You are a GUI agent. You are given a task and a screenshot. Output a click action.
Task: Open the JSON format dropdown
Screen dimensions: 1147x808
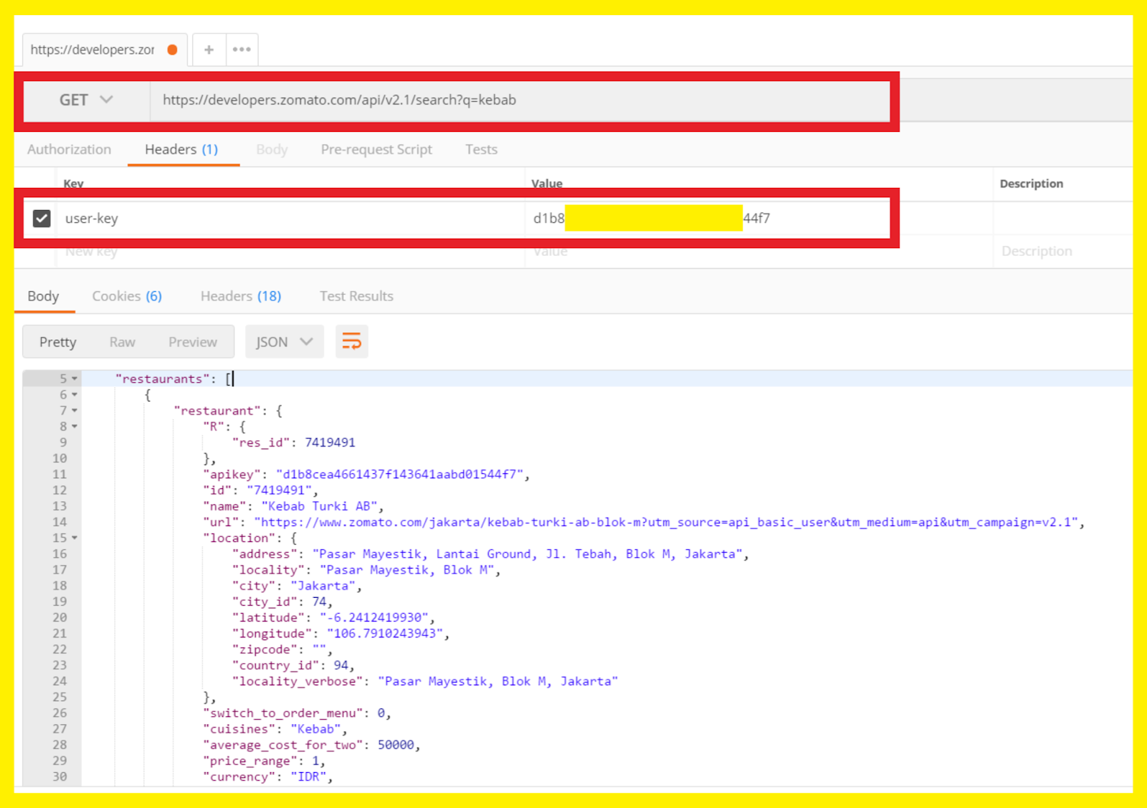tap(285, 342)
